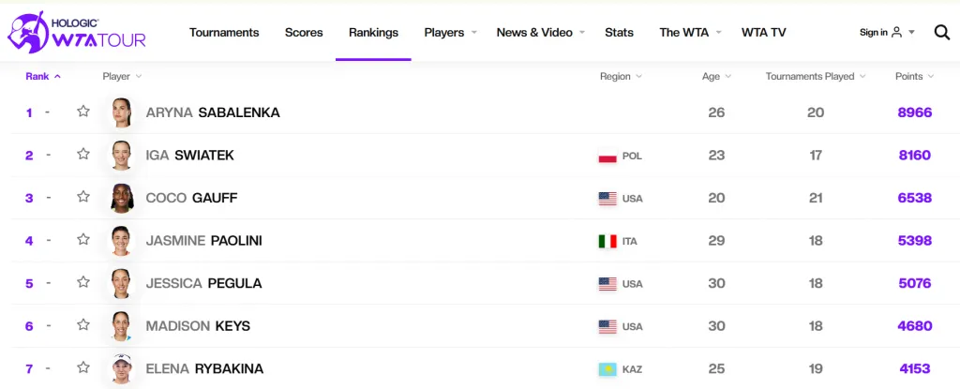The image size is (960, 389).
Task: Click Coco Gauff's tournaments played 21
Action: [816, 198]
